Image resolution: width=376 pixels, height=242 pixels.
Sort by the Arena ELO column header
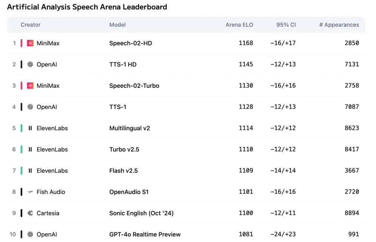[239, 25]
